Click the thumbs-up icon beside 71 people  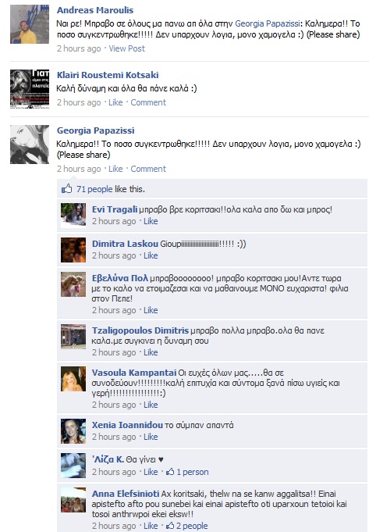click(67, 188)
